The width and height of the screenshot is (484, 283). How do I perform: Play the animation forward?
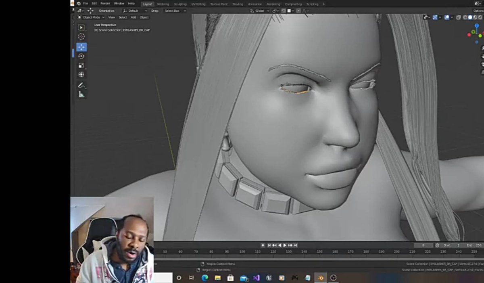(285, 245)
